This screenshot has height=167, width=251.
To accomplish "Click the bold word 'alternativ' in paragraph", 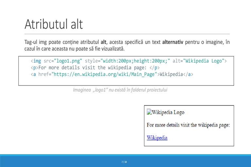I will [x=173, y=42].
